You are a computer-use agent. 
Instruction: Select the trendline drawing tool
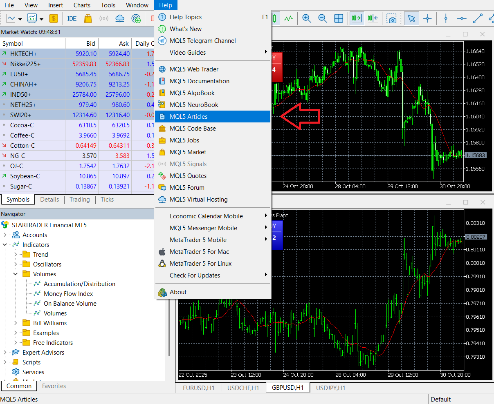coord(478,18)
